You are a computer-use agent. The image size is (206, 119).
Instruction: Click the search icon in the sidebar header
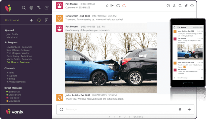24,8
